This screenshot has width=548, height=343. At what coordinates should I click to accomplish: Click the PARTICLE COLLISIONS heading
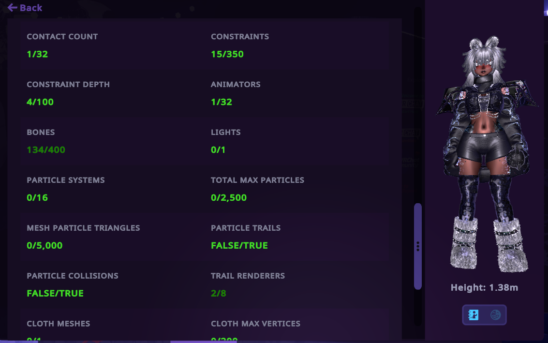click(73, 276)
